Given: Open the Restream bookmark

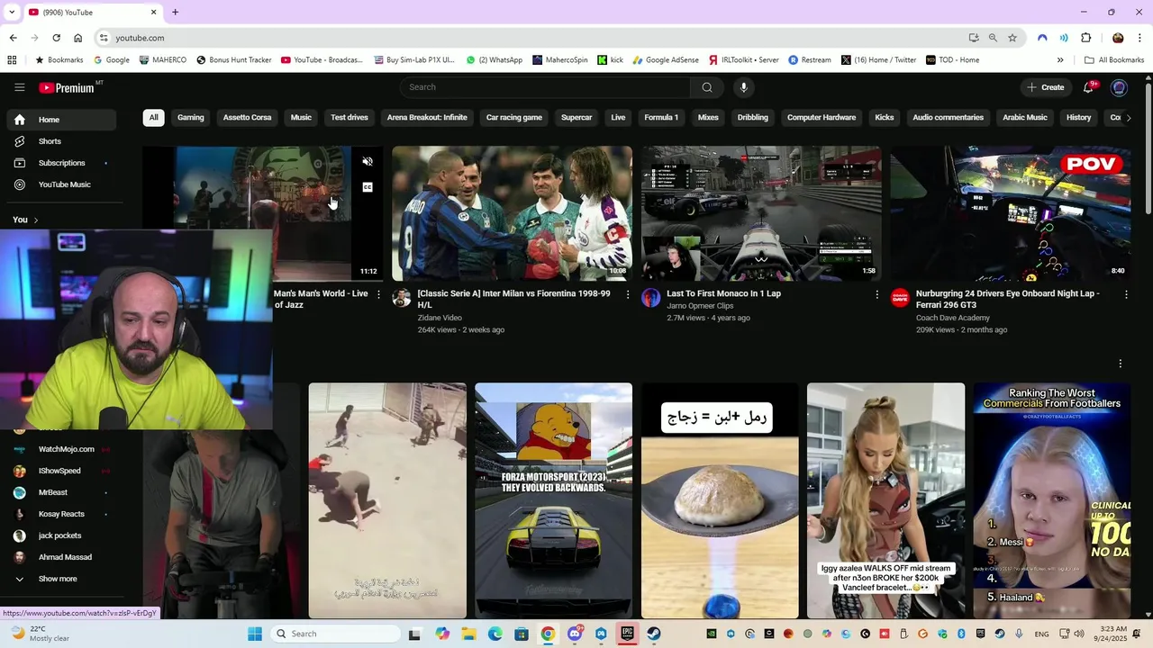Looking at the screenshot, I should click(810, 60).
